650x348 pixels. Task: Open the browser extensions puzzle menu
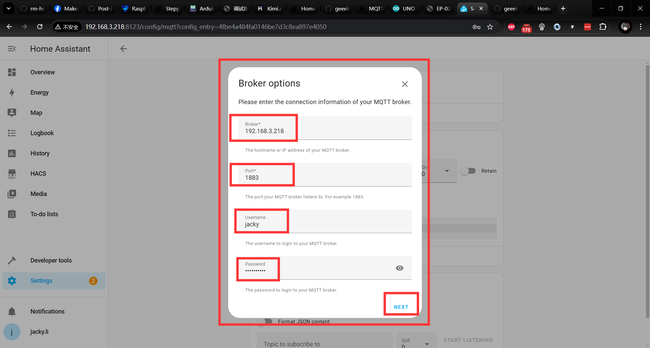(x=603, y=27)
